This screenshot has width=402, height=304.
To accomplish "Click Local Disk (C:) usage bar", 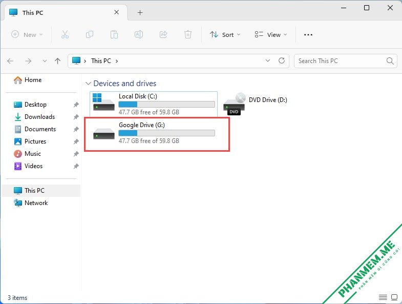I will click(x=166, y=104).
